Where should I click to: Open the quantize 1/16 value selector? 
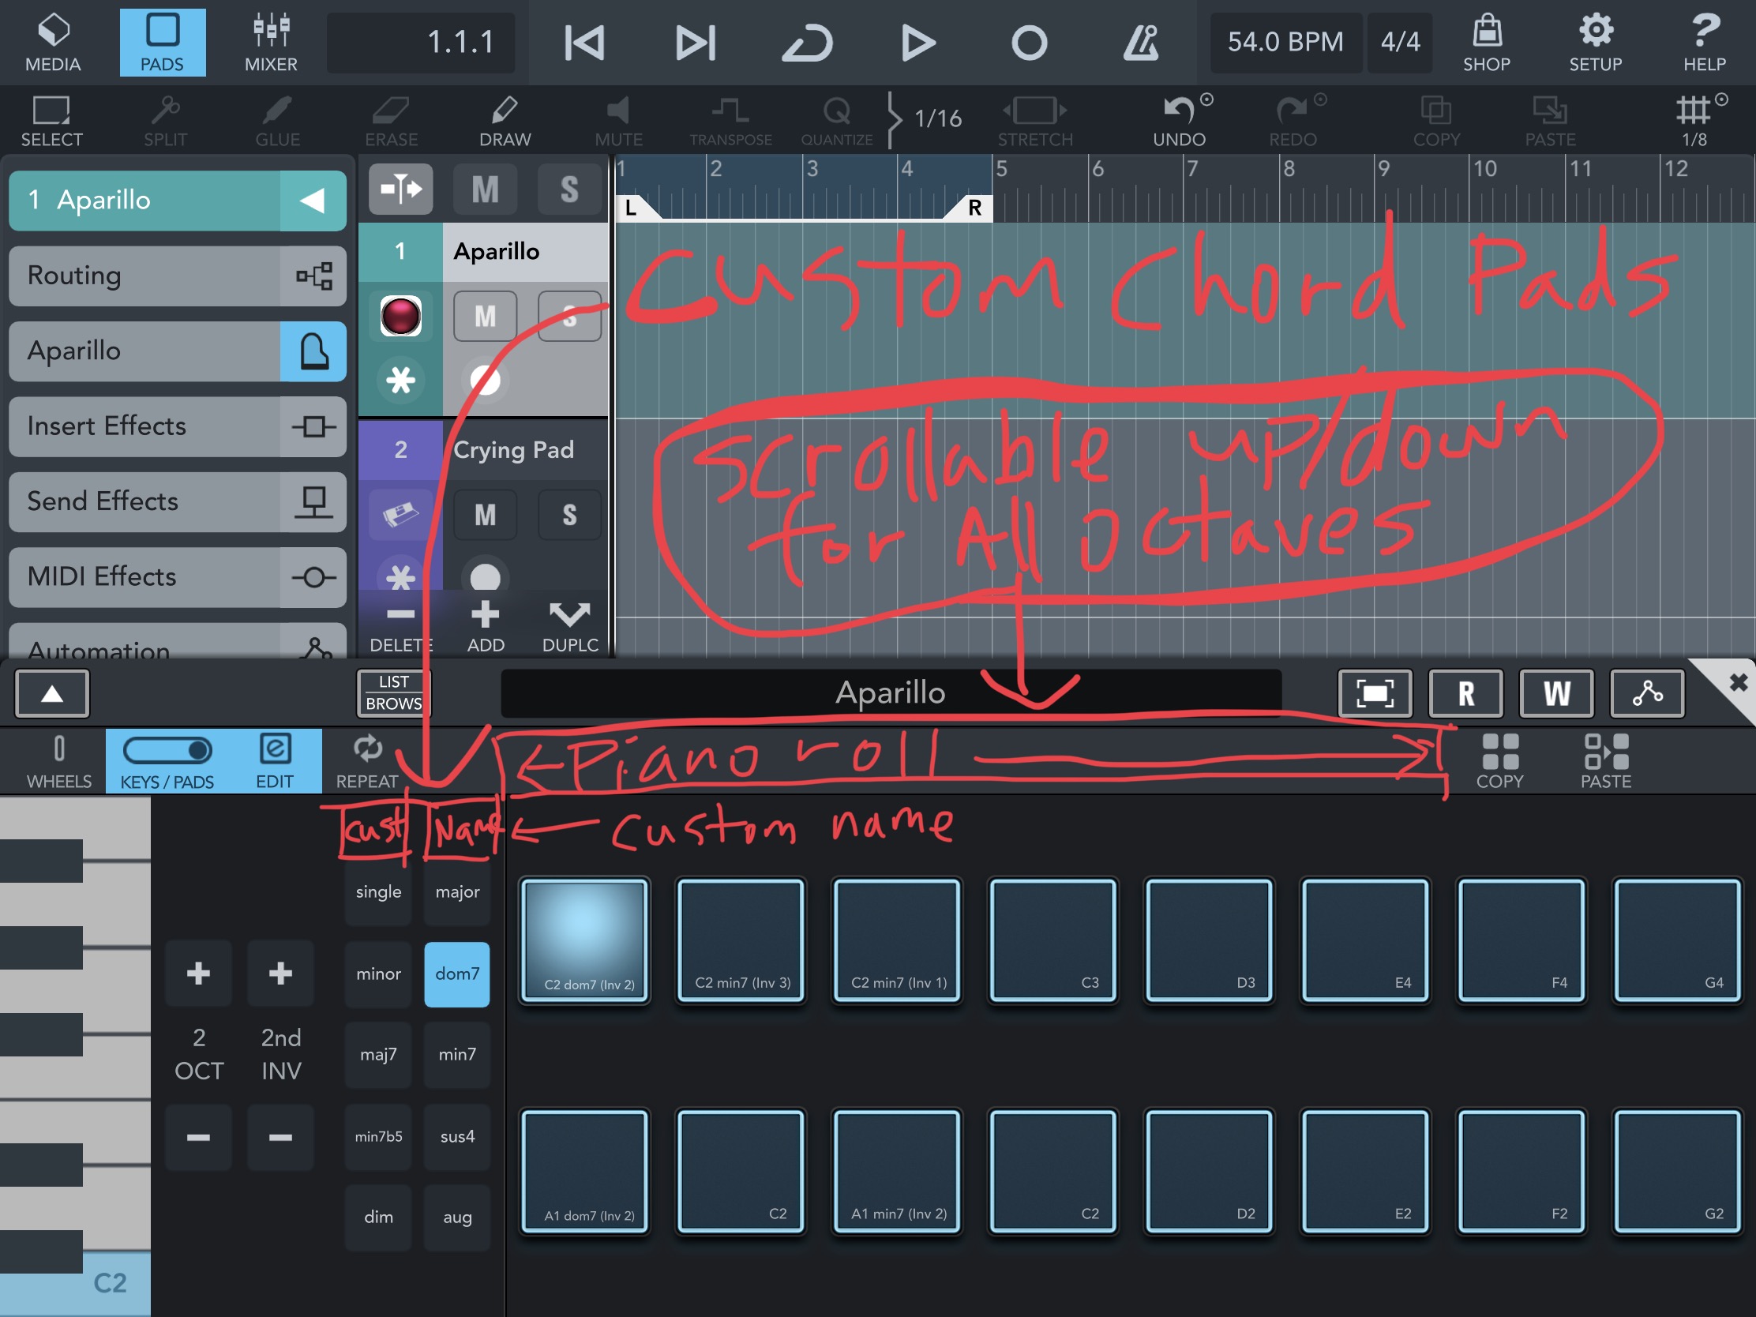pos(936,119)
